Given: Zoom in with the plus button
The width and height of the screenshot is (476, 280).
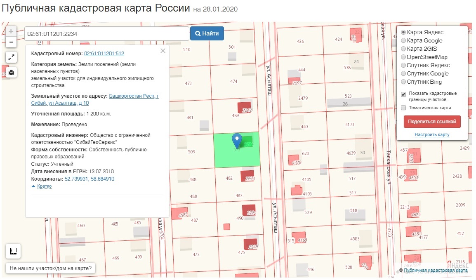Looking at the screenshot, I should point(11,31).
